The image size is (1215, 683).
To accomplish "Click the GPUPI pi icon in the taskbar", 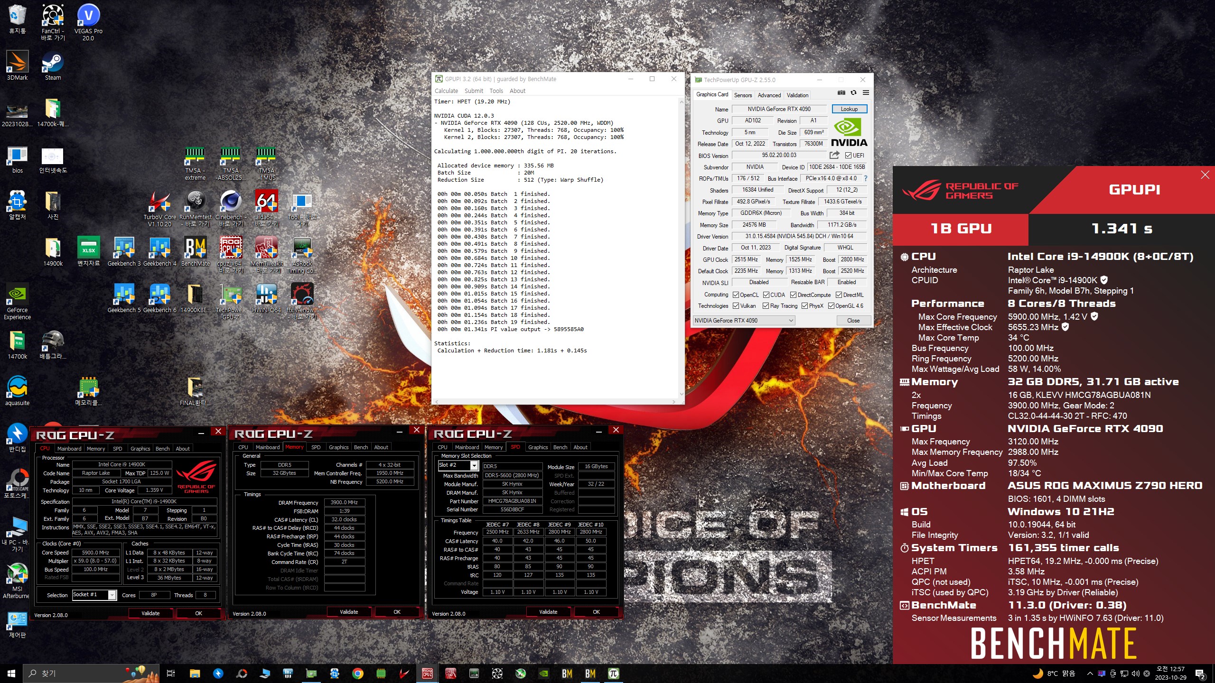I will 613,674.
